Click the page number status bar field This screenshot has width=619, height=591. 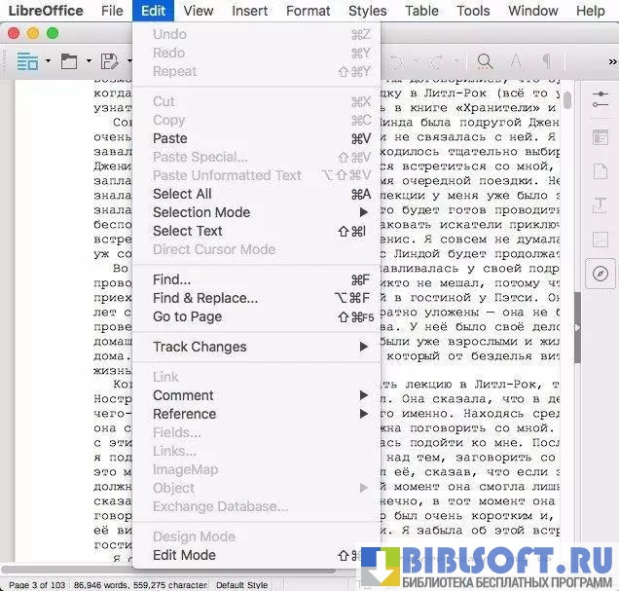[36, 584]
